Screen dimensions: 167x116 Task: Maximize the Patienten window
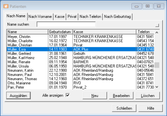[x=148, y=6]
